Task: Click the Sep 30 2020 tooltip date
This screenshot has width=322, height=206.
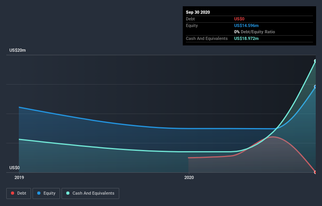Action: pyautogui.click(x=198, y=12)
